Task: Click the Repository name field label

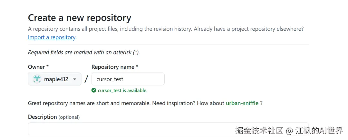Action: click(115, 67)
